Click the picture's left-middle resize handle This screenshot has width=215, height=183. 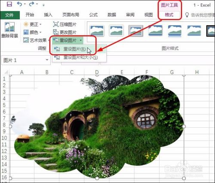[10, 126]
